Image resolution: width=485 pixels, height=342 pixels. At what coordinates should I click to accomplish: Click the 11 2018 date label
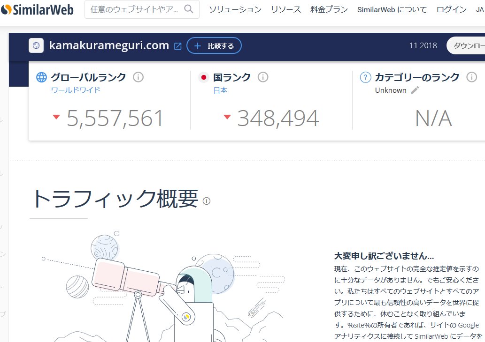pos(423,46)
